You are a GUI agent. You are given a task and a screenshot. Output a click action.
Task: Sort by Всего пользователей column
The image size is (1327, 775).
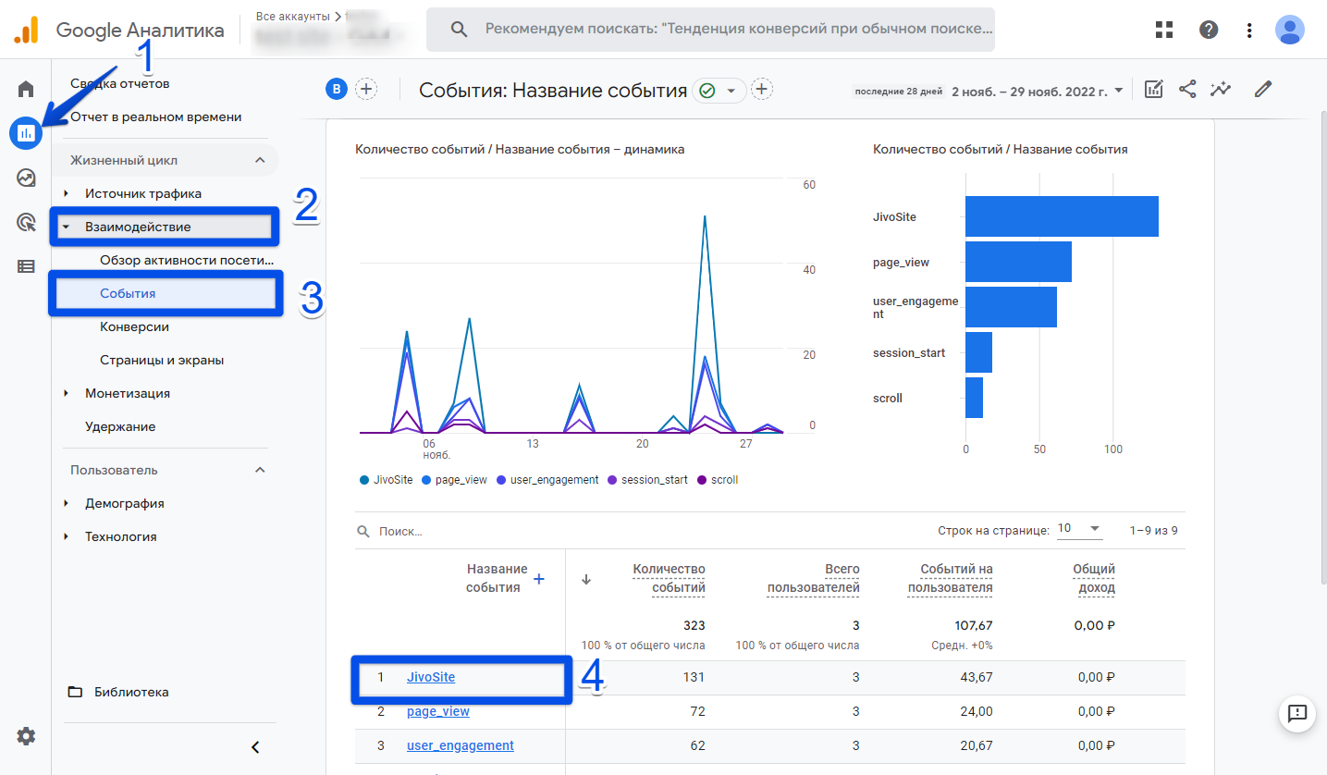pos(814,578)
